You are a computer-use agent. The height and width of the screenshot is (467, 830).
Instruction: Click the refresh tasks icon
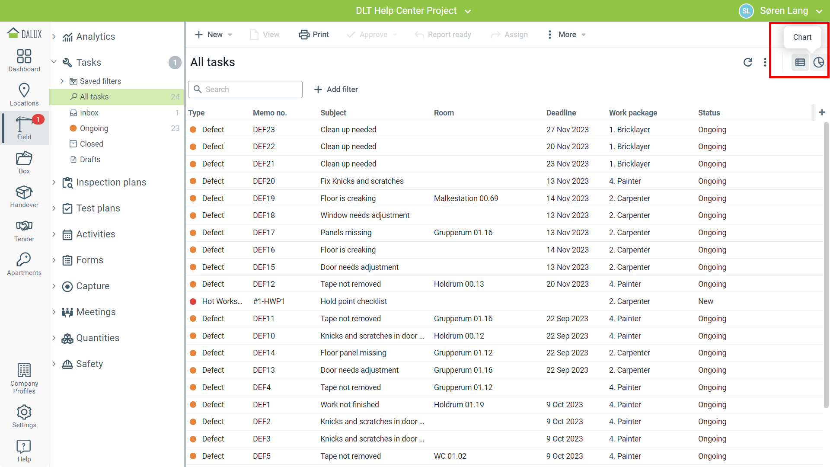747,62
